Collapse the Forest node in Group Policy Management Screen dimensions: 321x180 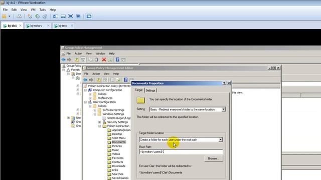64,70
